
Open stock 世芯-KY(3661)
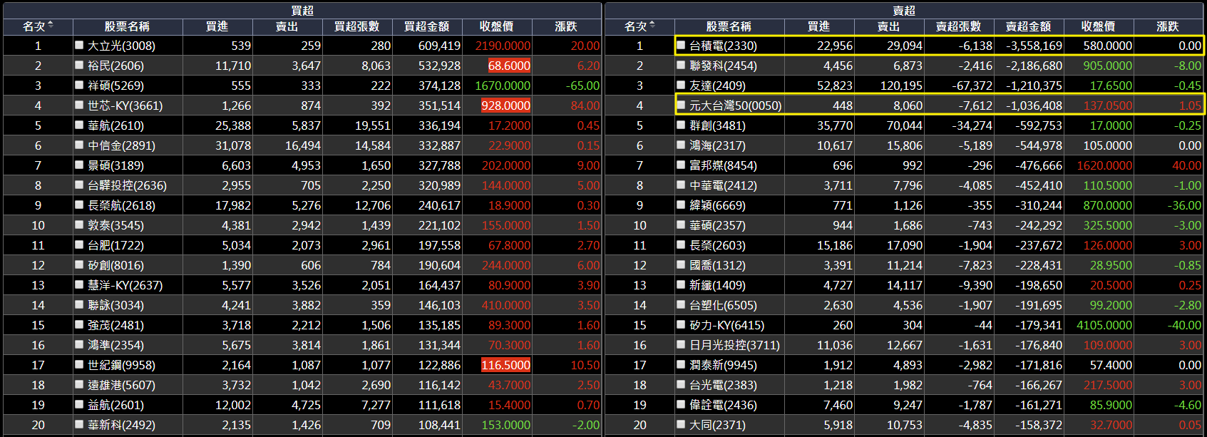(125, 106)
